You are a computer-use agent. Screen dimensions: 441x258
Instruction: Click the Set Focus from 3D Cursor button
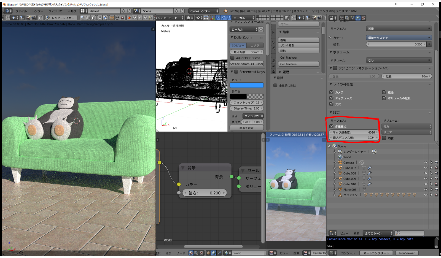click(x=247, y=64)
